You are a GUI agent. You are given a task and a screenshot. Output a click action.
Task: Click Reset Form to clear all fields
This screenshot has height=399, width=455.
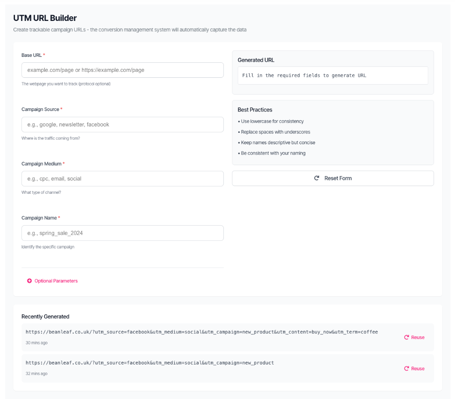333,178
